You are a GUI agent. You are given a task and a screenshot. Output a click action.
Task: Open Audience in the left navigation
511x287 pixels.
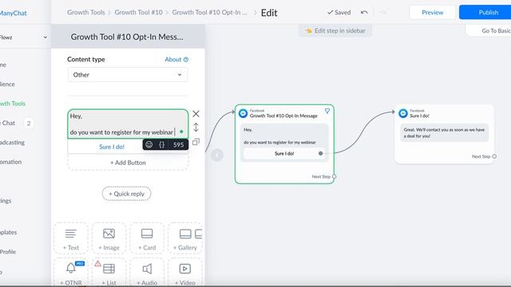point(7,84)
